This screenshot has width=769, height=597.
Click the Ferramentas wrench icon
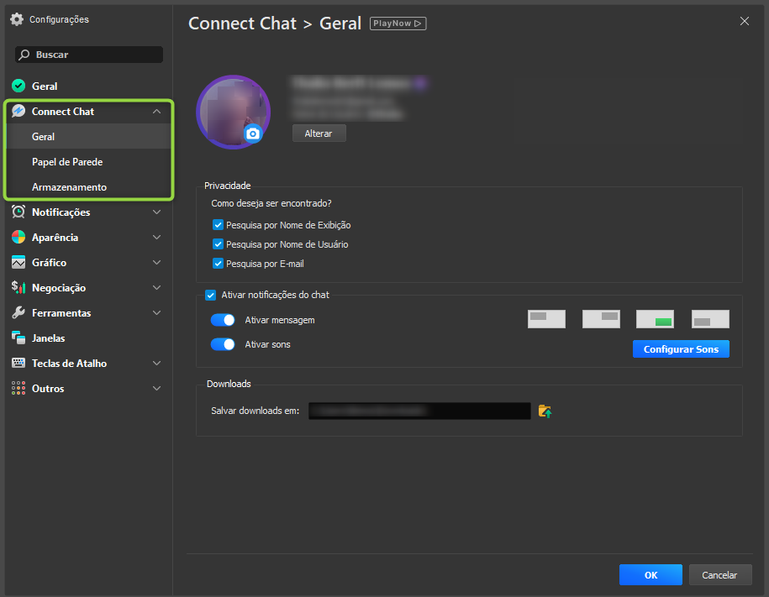tap(18, 312)
